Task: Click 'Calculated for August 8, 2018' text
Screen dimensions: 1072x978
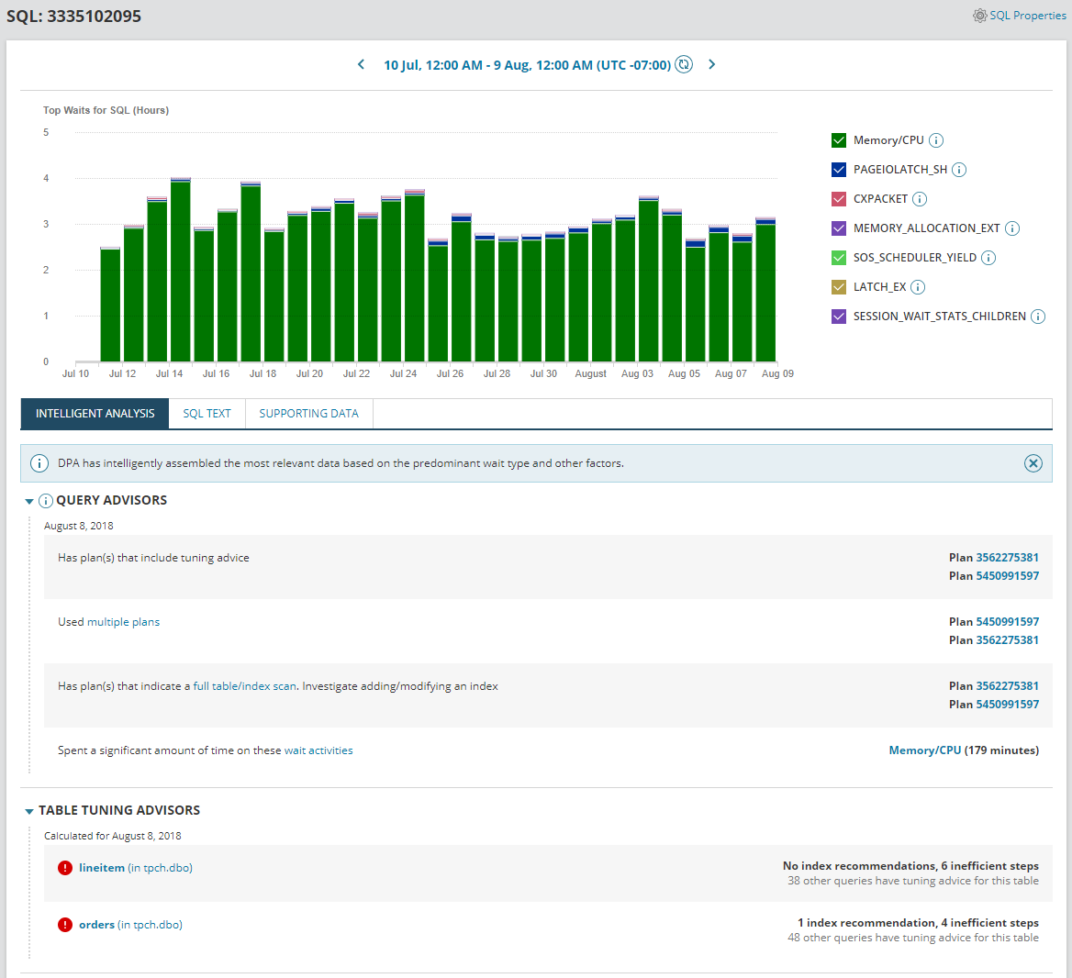Action: click(113, 836)
